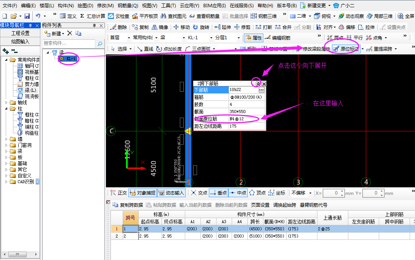Click 编辑钢筋 edit rebar
The height and width of the screenshot is (260, 415).
click(278, 38)
